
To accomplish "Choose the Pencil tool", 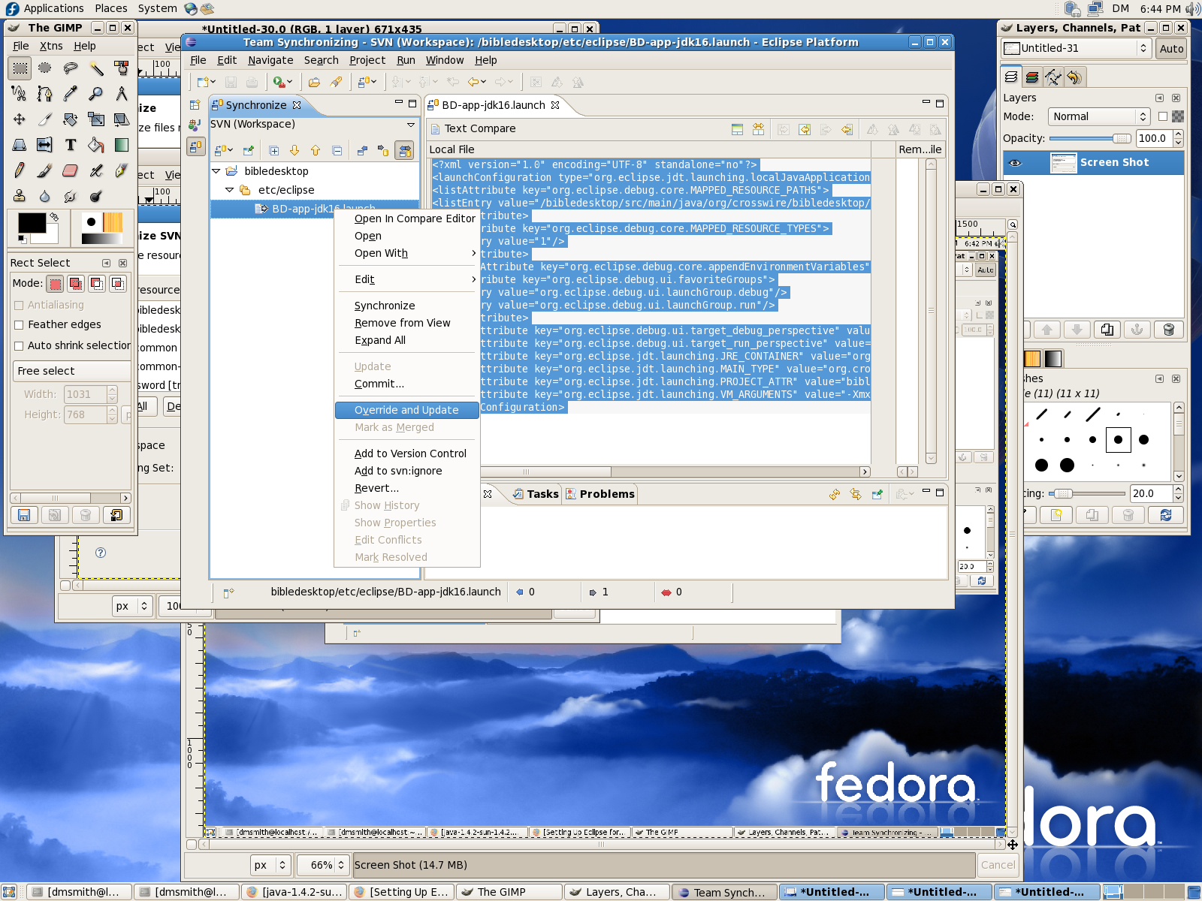I will click(20, 171).
